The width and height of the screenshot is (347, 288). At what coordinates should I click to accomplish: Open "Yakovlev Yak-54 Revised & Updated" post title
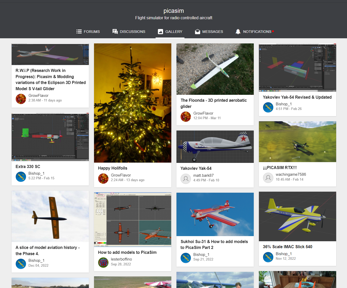297,97
